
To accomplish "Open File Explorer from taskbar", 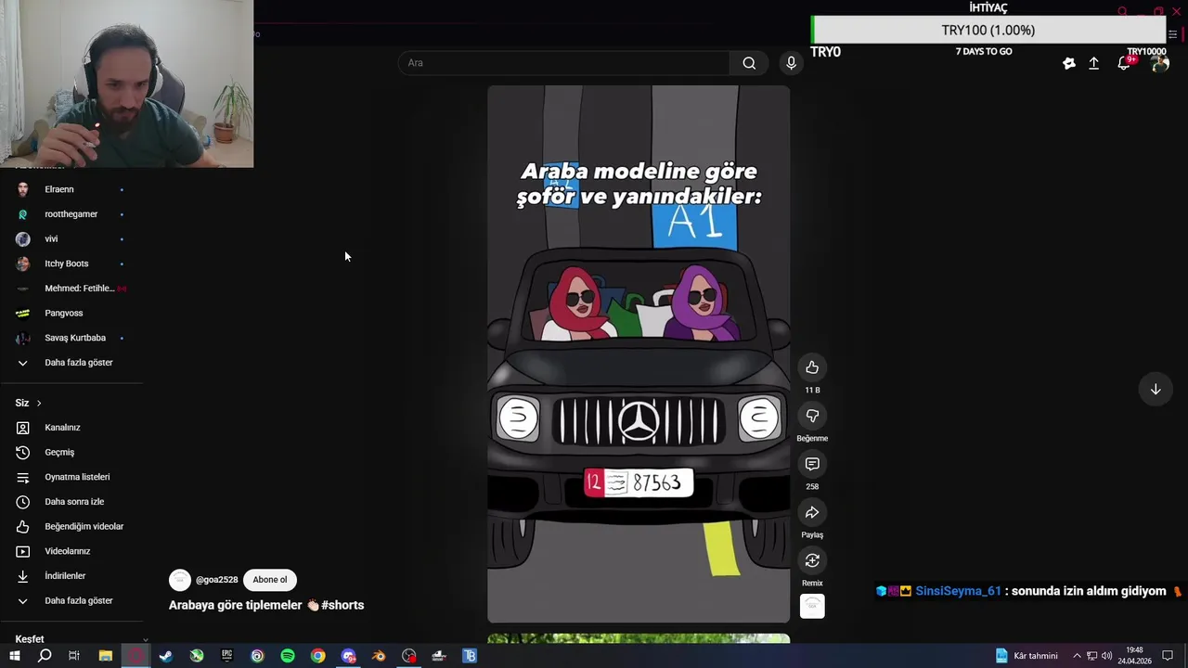I will tap(106, 656).
